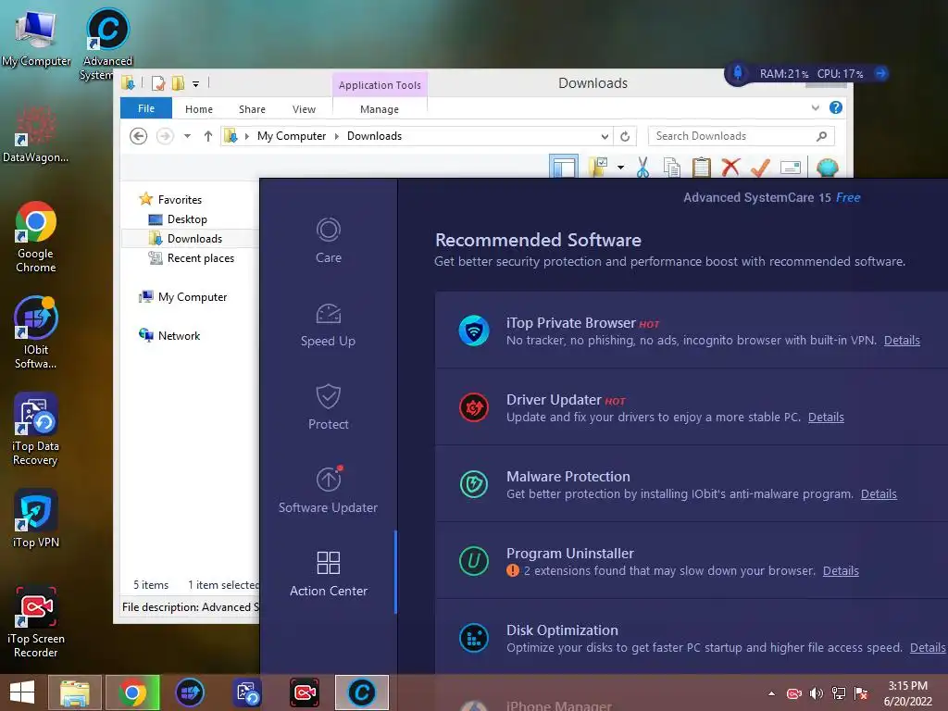The image size is (948, 711).
Task: Click the orange checkmark toolbar icon
Action: click(x=760, y=167)
